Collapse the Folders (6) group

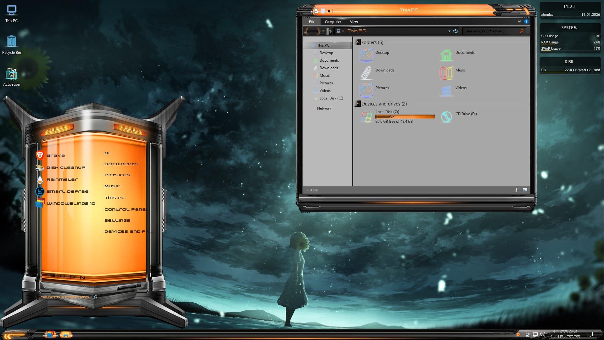[358, 42]
